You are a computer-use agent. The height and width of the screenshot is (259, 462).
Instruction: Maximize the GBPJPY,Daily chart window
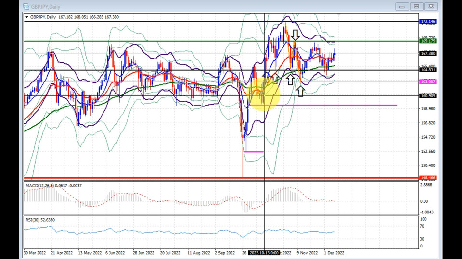(416, 6)
